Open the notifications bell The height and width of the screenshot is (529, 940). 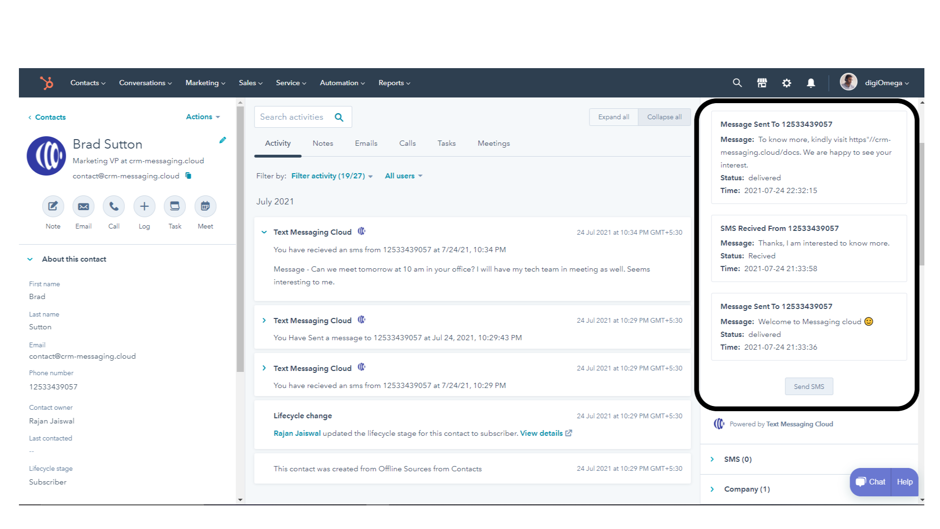(x=811, y=83)
